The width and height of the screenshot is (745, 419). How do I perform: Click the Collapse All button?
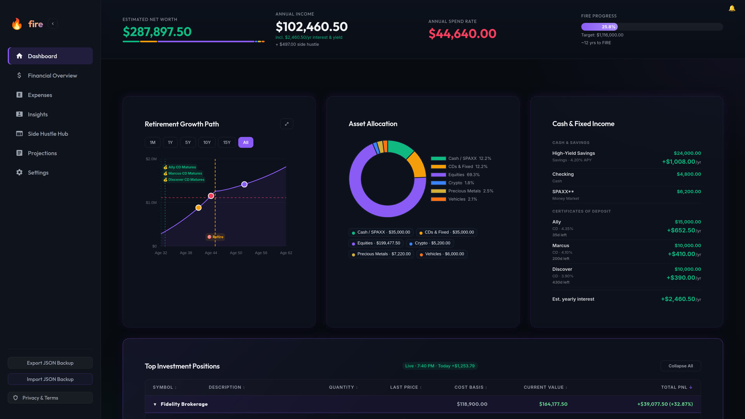pos(681,366)
